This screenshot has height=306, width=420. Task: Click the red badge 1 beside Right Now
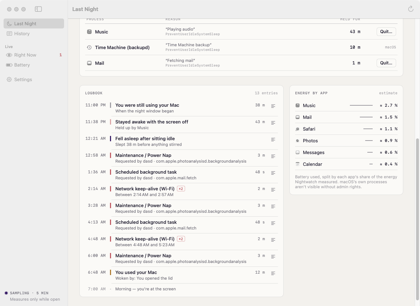61,55
